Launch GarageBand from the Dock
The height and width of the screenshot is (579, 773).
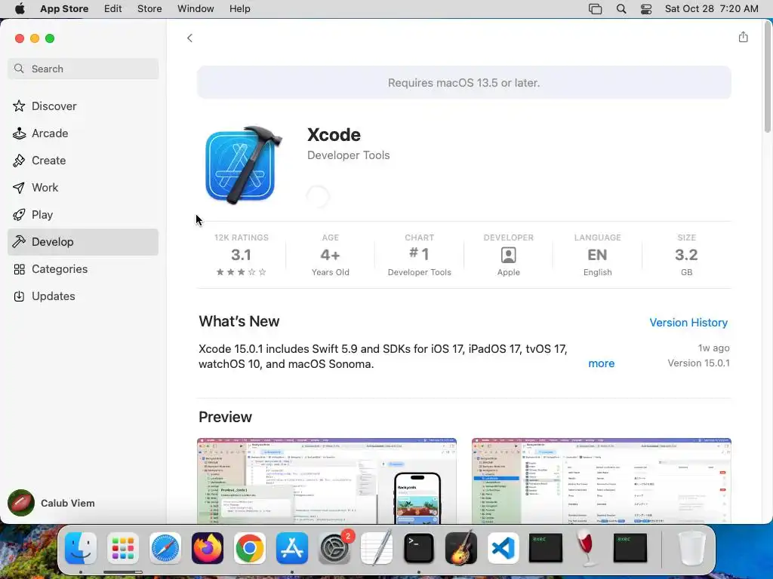pyautogui.click(x=461, y=548)
